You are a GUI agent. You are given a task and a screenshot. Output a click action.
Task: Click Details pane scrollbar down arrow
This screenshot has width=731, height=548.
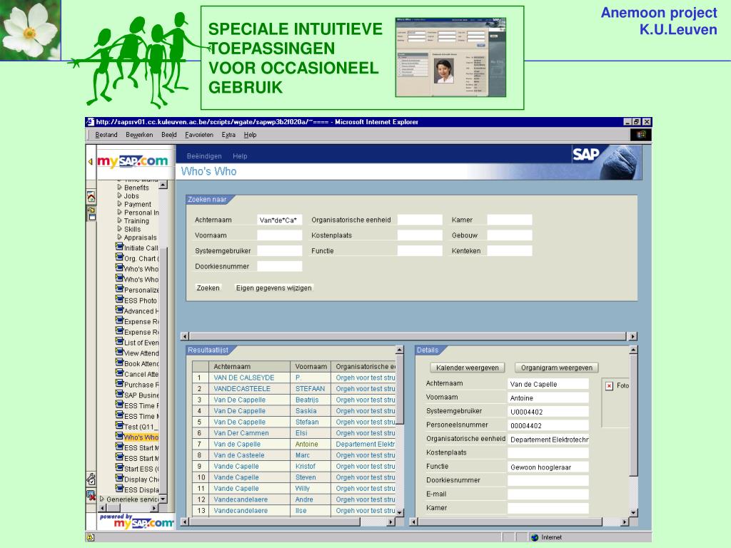point(633,512)
